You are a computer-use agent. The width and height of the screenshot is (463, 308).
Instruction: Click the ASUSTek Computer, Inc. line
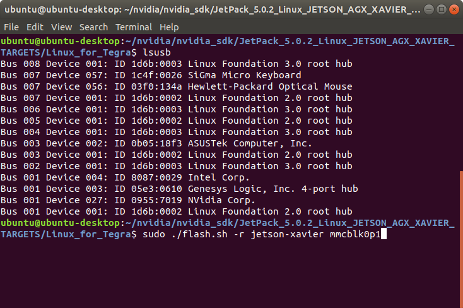pyautogui.click(x=156, y=144)
